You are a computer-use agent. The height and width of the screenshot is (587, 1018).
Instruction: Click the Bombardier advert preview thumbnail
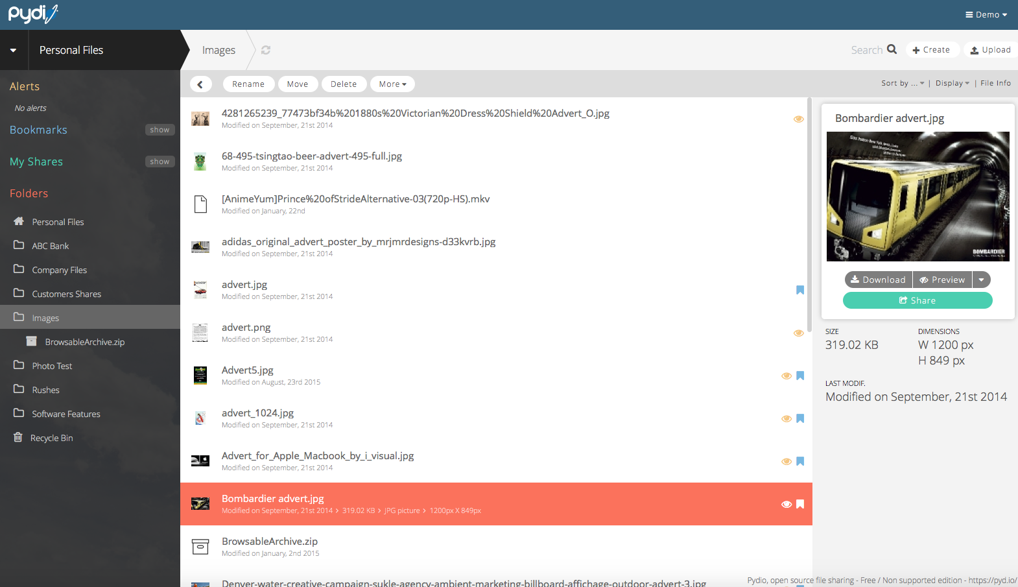[x=917, y=196]
